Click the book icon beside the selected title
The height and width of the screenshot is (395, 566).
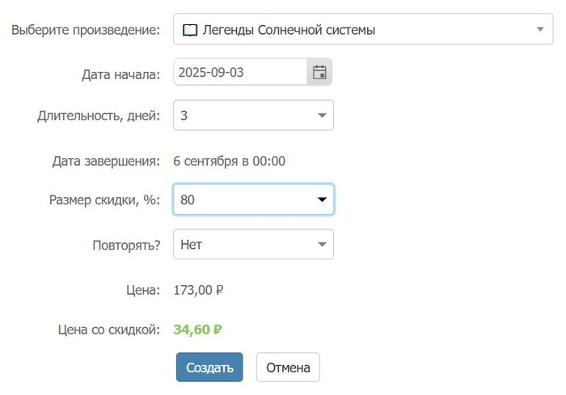tap(189, 31)
